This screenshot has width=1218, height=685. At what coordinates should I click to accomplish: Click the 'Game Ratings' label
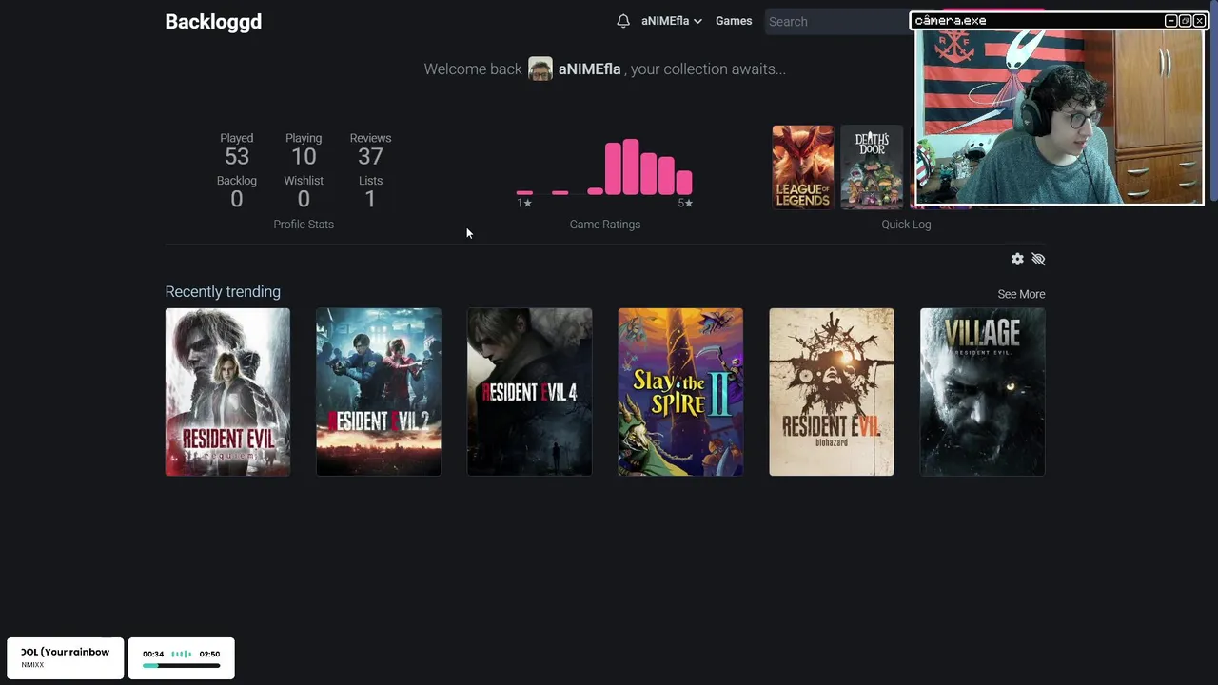pos(605,225)
